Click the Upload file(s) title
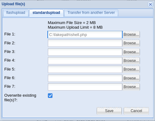Image resolution: width=155 pixels, height=121 pixels. coord(13,4)
